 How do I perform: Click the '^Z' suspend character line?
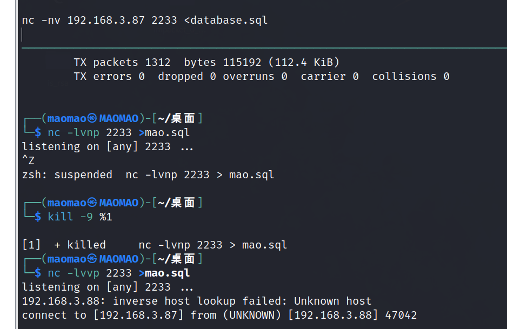click(x=29, y=160)
